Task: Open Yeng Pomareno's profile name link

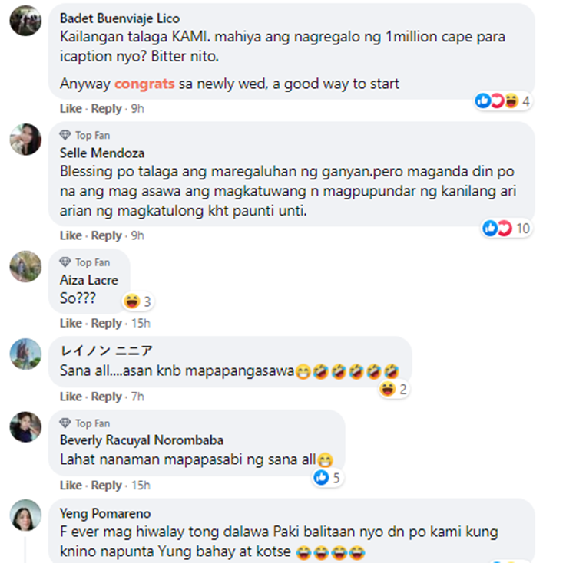Action: [105, 513]
